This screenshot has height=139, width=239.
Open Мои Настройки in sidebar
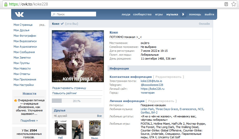[24, 85]
